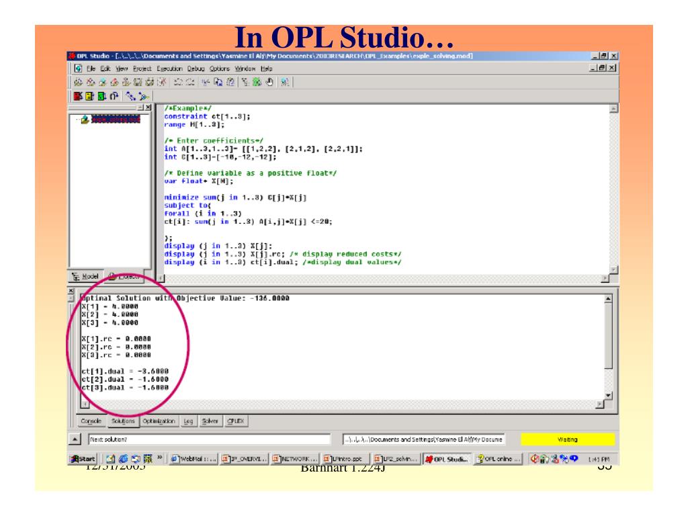Open the Execution menu

169,69
